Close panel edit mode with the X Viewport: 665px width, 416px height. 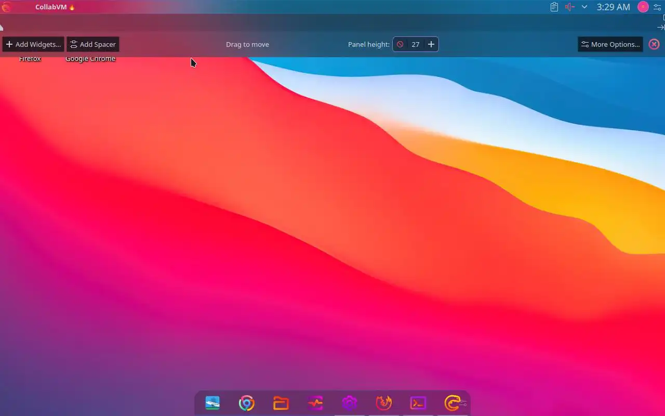654,44
